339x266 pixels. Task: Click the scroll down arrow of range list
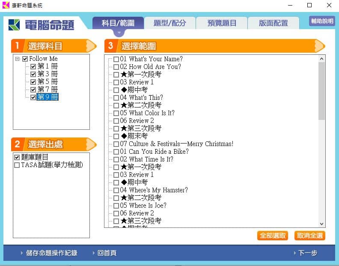click(x=321, y=224)
